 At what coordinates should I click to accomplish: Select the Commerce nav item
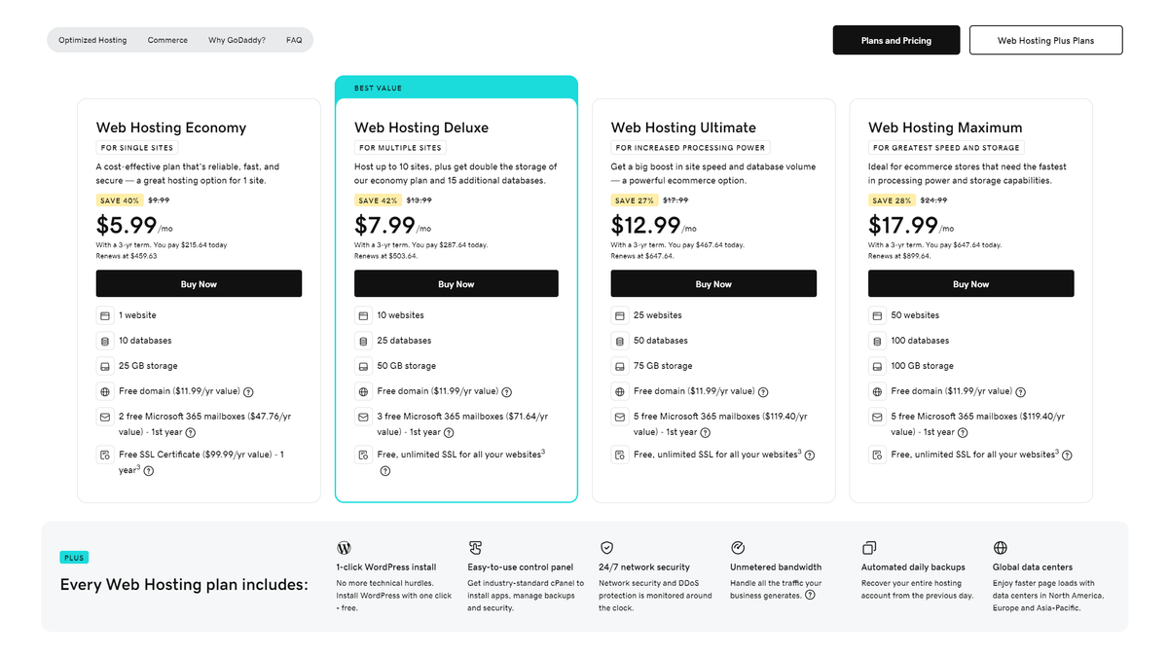pyautogui.click(x=167, y=40)
